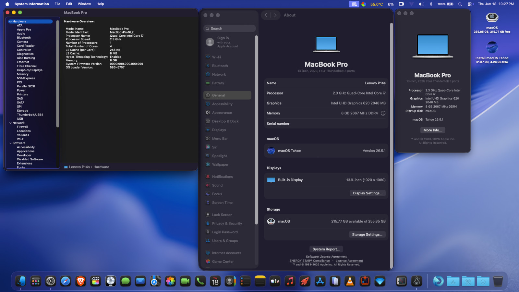Open Photos app in the Dock

point(170,281)
